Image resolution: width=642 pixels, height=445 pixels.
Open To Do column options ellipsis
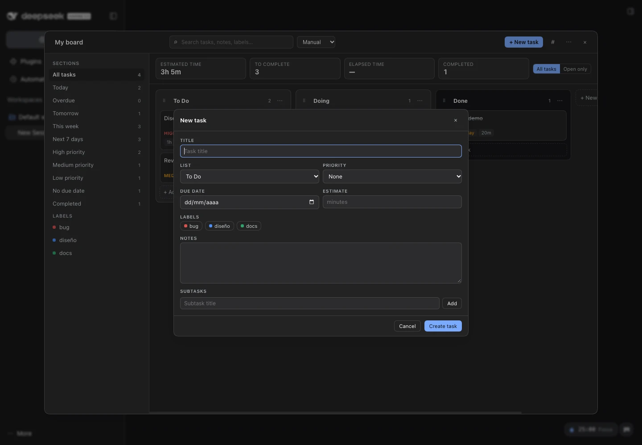pyautogui.click(x=280, y=101)
